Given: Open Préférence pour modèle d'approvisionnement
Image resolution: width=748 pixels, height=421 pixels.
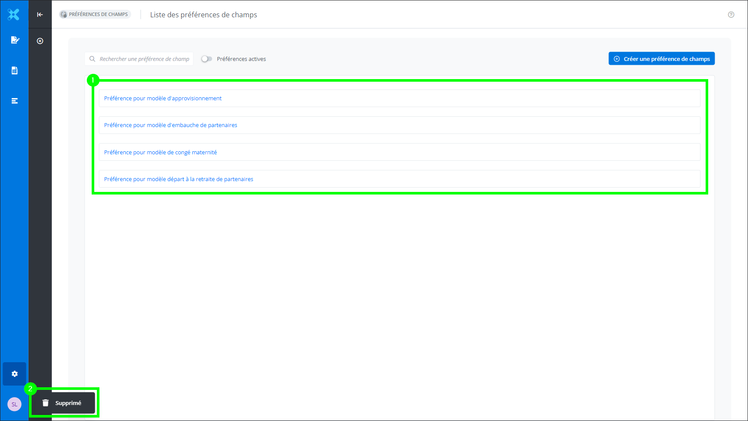Looking at the screenshot, I should point(163,99).
